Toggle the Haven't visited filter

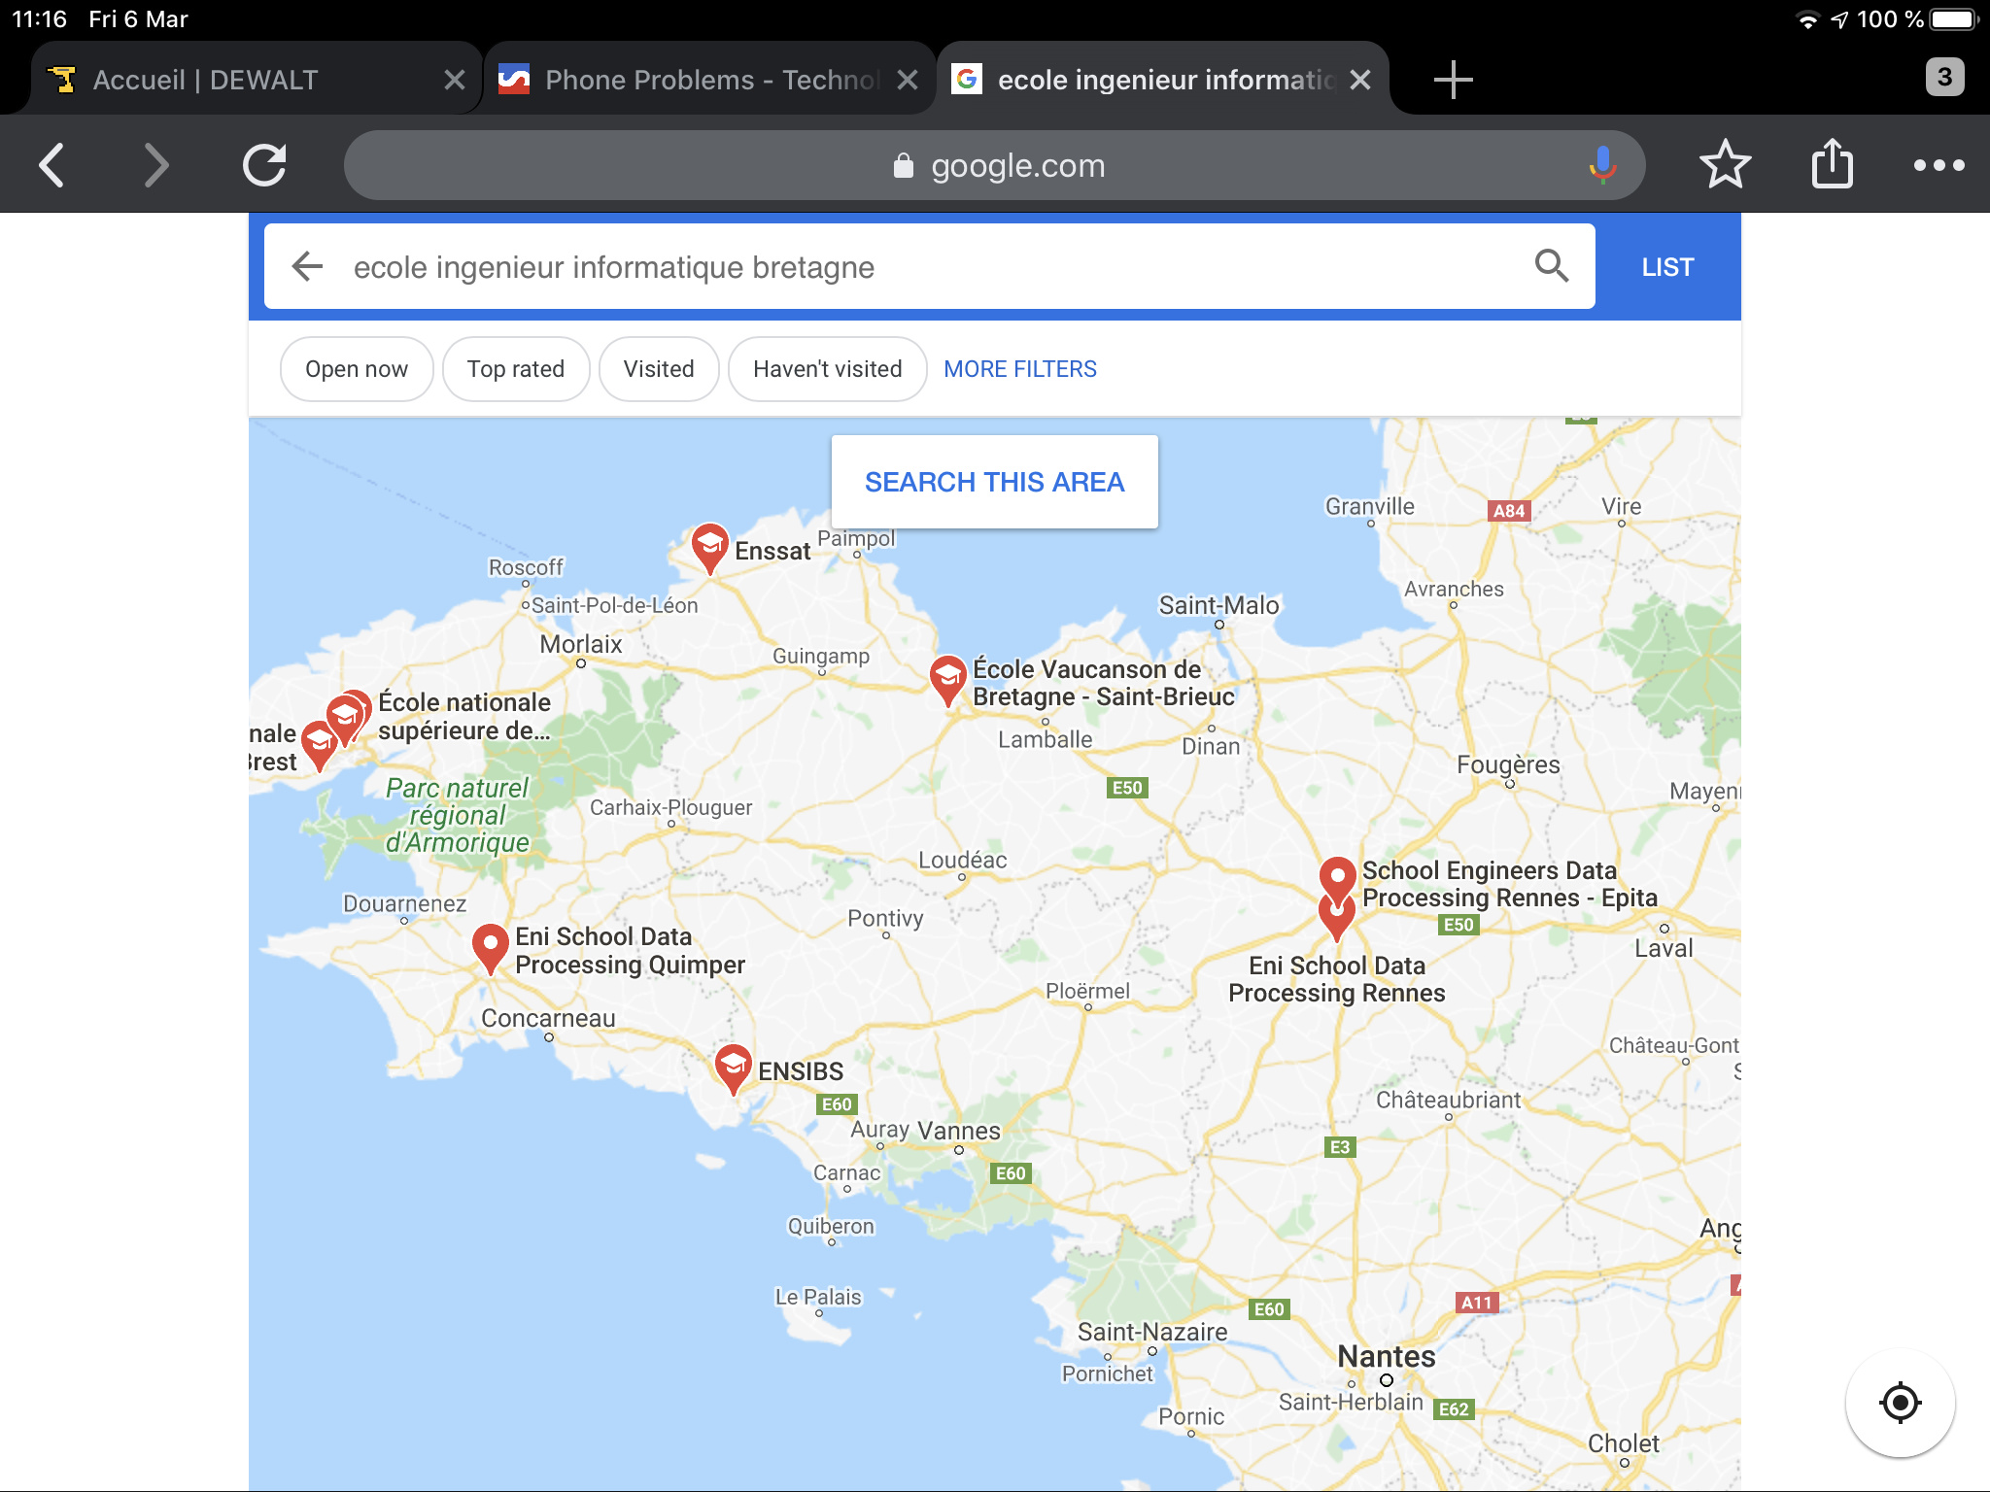pyautogui.click(x=828, y=369)
